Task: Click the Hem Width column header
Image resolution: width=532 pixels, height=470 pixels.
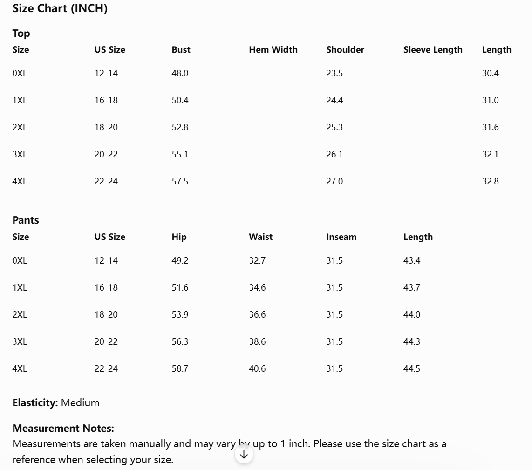Action: point(273,49)
